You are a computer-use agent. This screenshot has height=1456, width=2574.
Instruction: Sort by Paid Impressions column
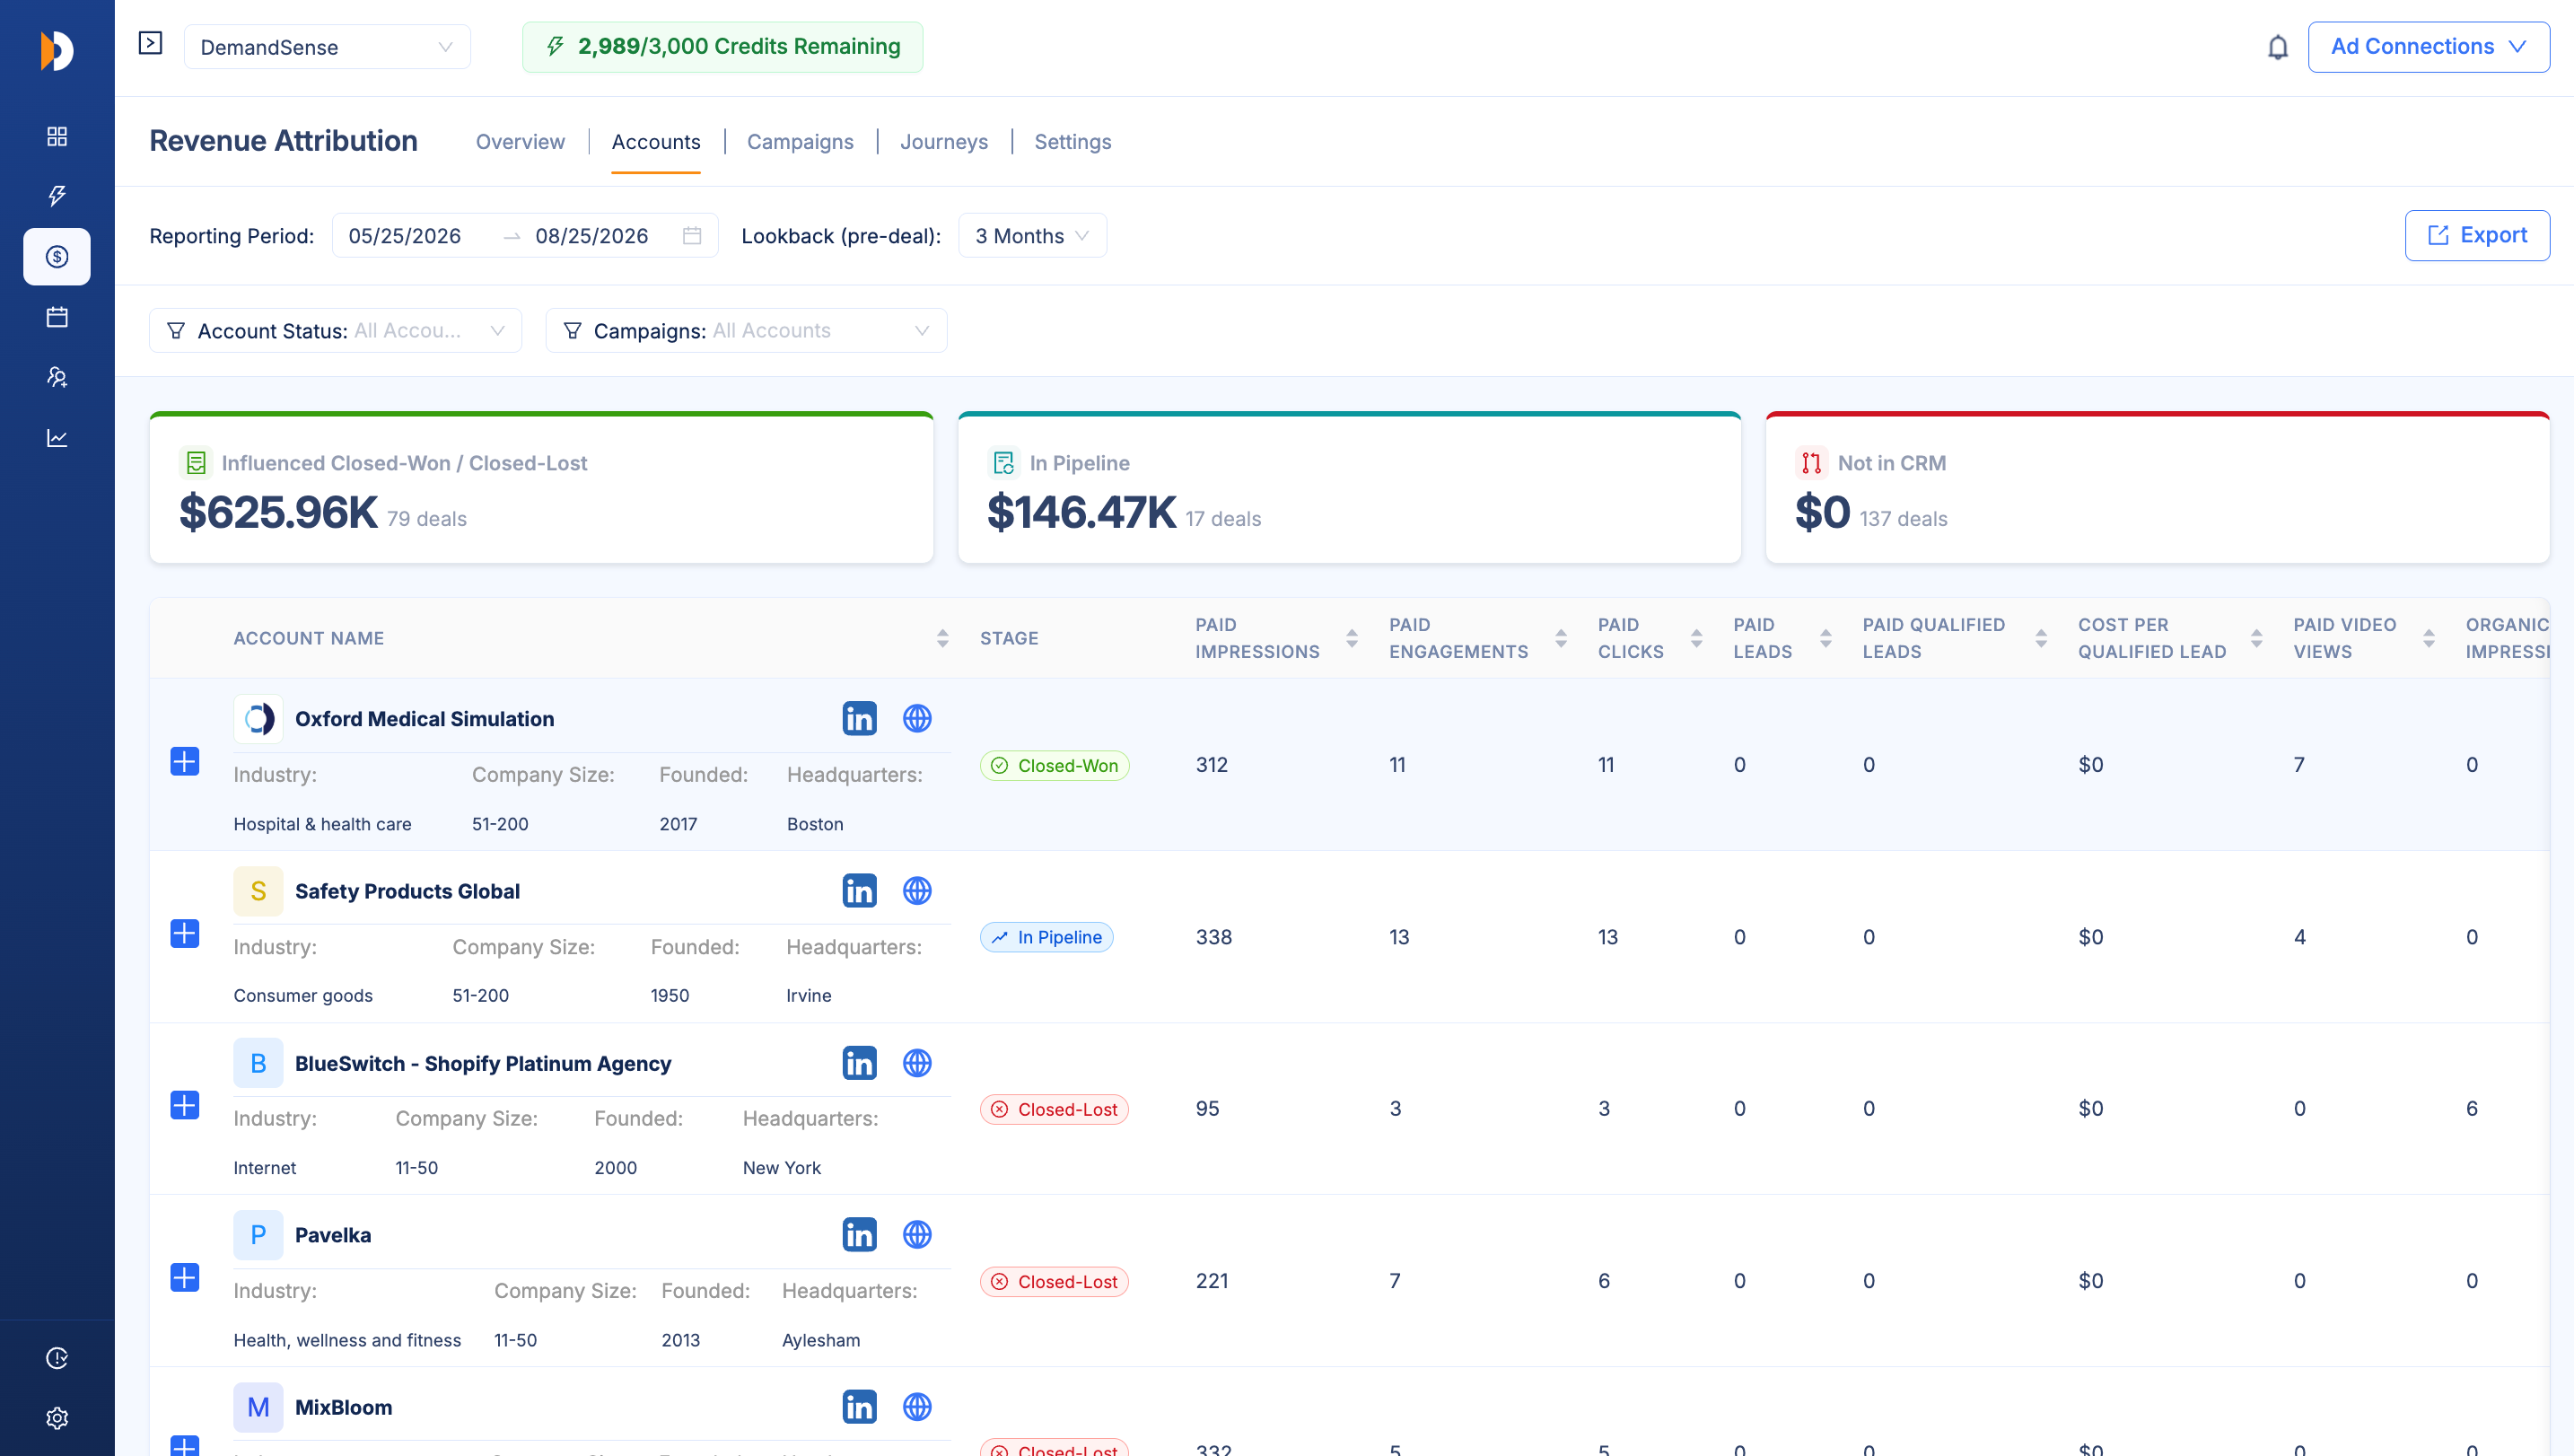pos(1352,638)
